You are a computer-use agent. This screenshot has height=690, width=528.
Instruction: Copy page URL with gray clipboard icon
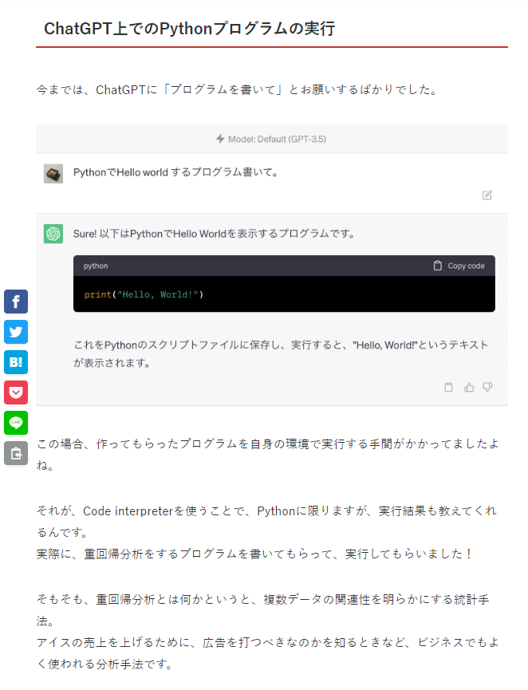coord(16,453)
